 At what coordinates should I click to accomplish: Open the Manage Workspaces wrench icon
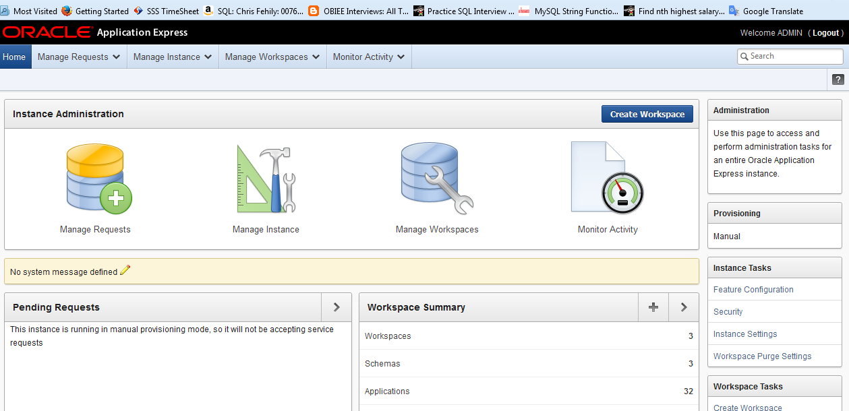tap(437, 179)
